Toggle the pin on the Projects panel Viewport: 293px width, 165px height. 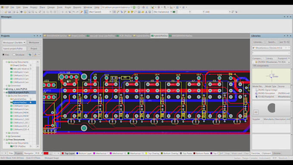(x=37, y=36)
